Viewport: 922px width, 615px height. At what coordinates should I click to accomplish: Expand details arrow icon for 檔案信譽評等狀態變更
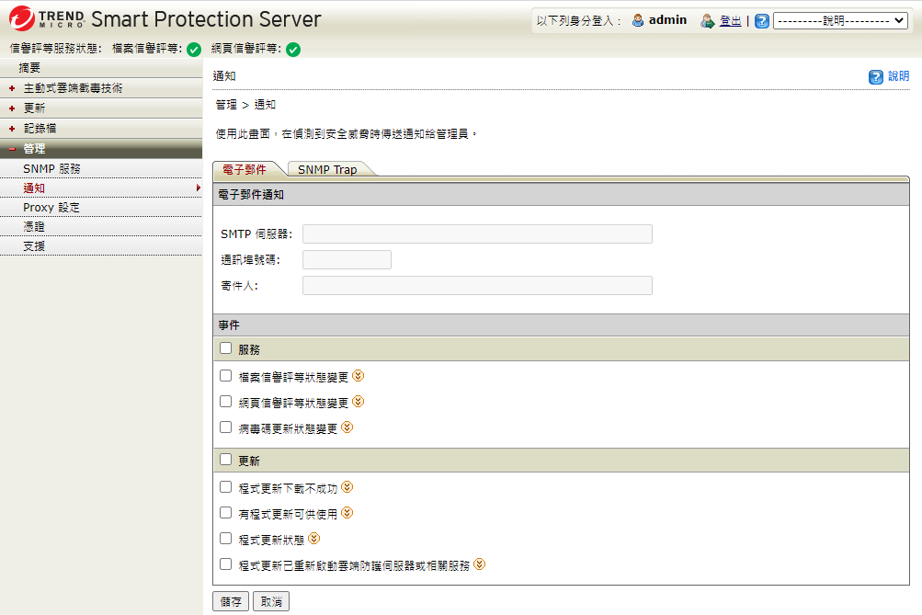tap(359, 376)
